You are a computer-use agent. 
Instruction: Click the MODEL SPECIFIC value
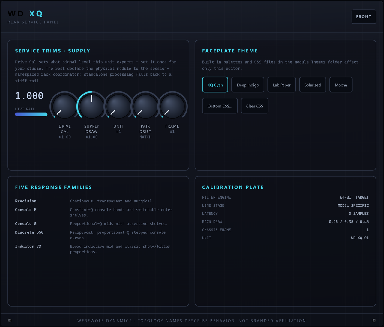[353, 205]
